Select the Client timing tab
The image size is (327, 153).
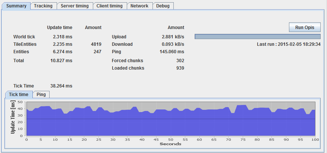[109, 6]
